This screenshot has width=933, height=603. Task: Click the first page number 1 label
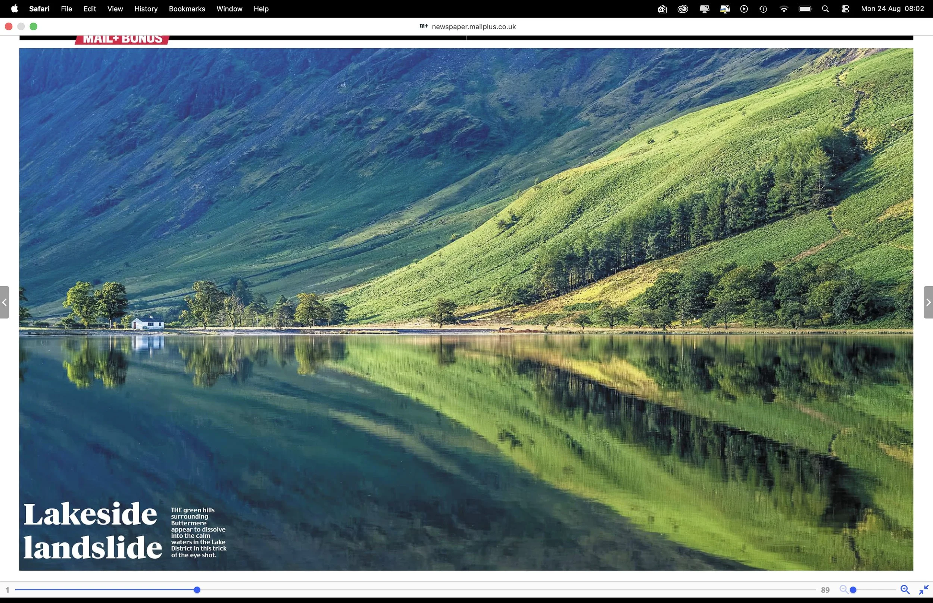pos(7,590)
